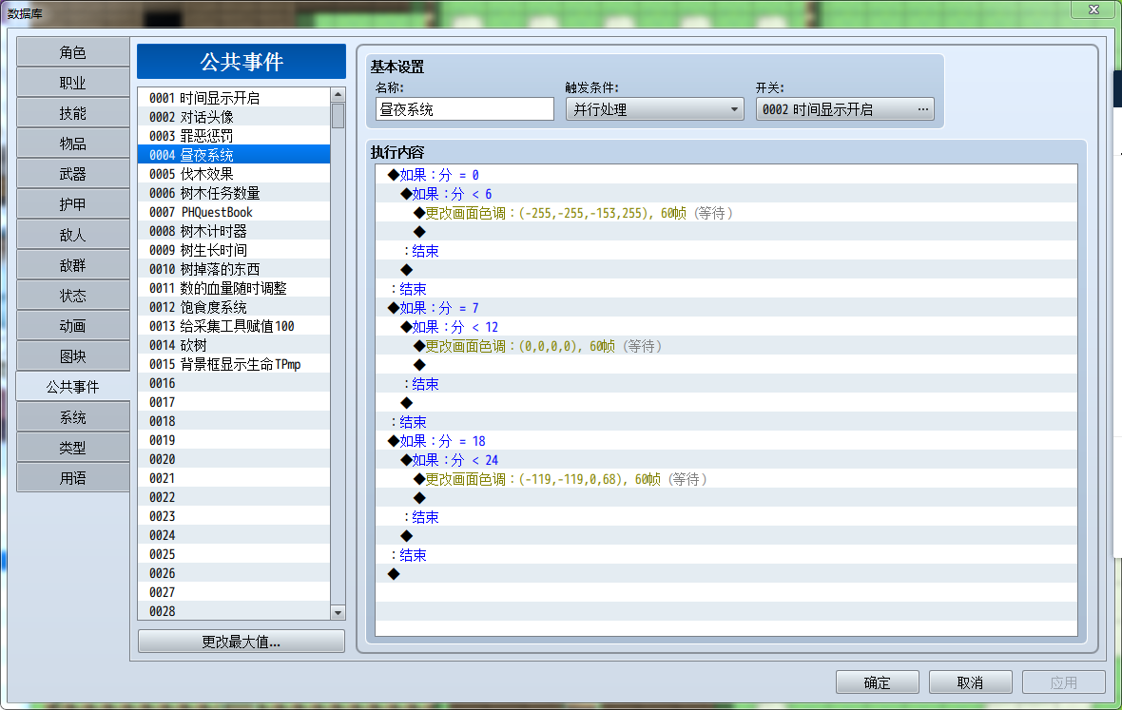Select event 0003 罪恶惩罚
The height and width of the screenshot is (710, 1122).
(234, 136)
